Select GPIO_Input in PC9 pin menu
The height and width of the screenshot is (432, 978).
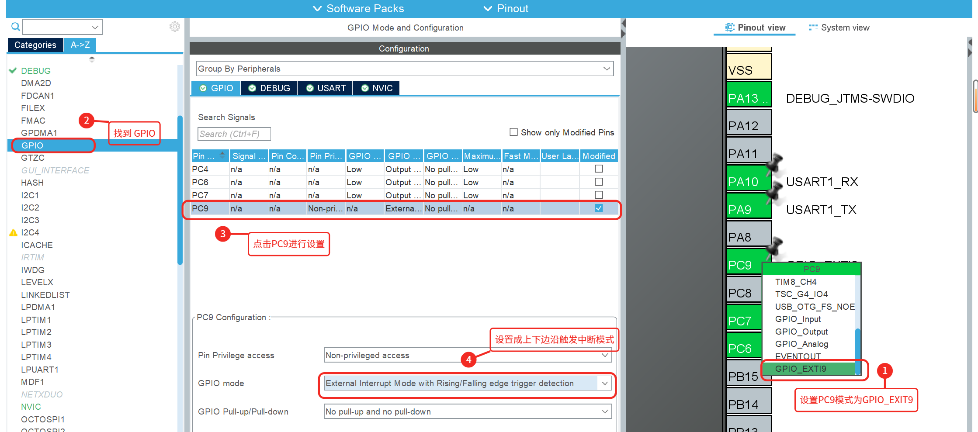click(798, 319)
